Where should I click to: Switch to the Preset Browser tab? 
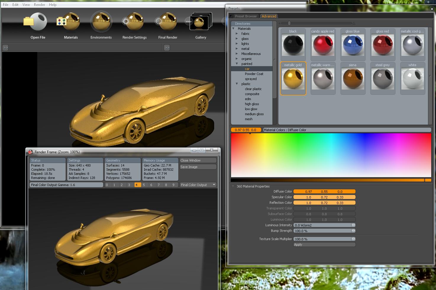click(x=246, y=16)
